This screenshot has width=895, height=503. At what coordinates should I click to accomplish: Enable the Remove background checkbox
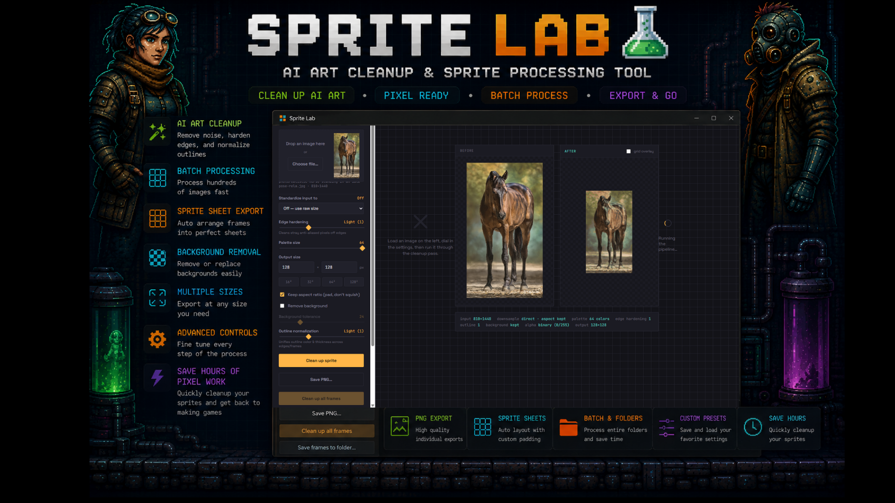click(x=282, y=306)
